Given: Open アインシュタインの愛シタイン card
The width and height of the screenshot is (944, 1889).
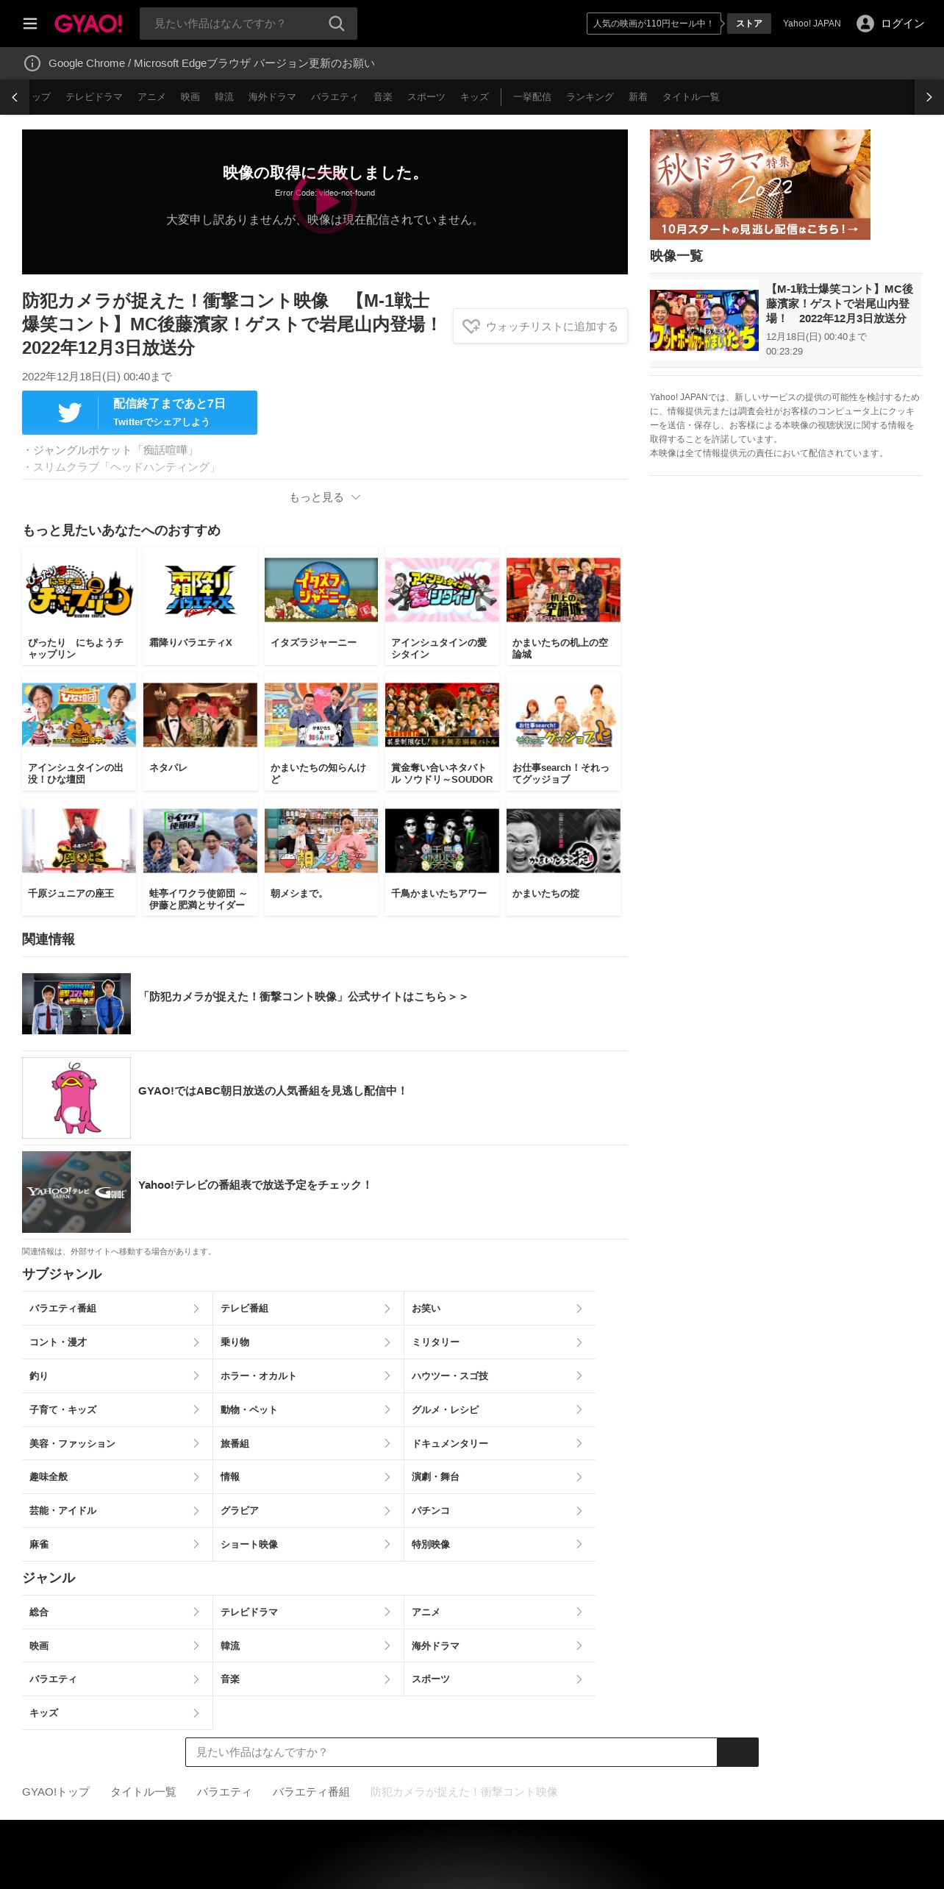Looking at the screenshot, I should pos(442,606).
